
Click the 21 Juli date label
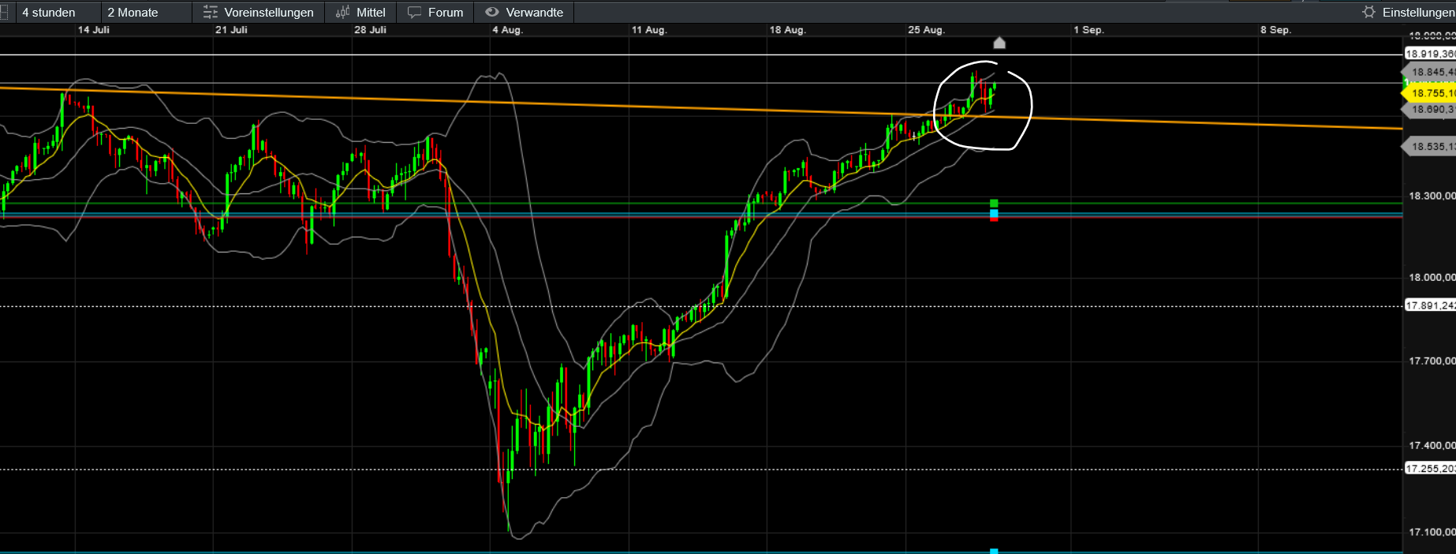tap(231, 30)
